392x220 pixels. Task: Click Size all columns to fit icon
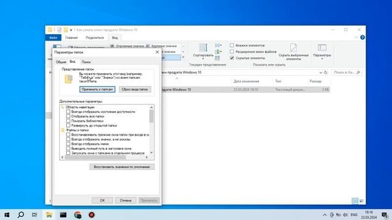(217, 58)
